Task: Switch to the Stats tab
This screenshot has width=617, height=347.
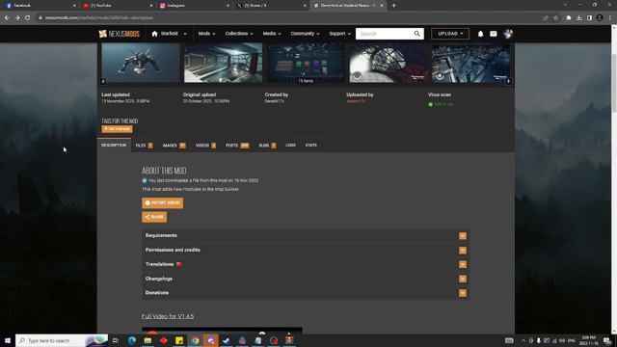Action: pos(310,146)
